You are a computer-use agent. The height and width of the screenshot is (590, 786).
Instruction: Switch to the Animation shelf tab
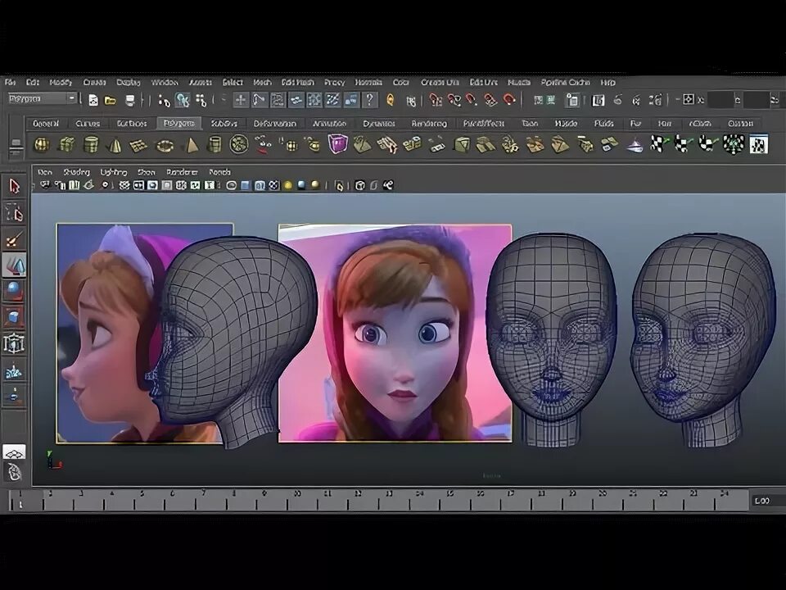329,124
